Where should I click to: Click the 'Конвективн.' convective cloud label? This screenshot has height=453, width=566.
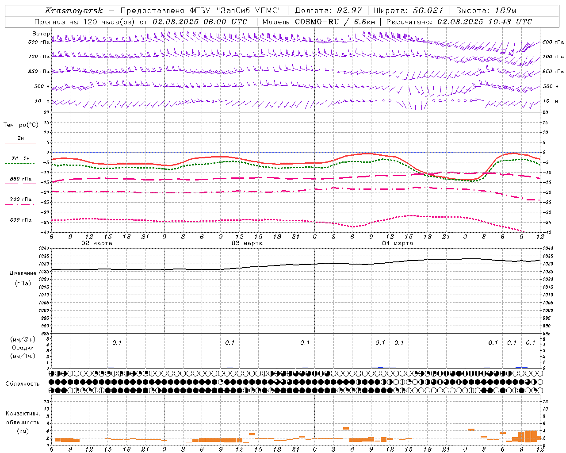point(23,414)
